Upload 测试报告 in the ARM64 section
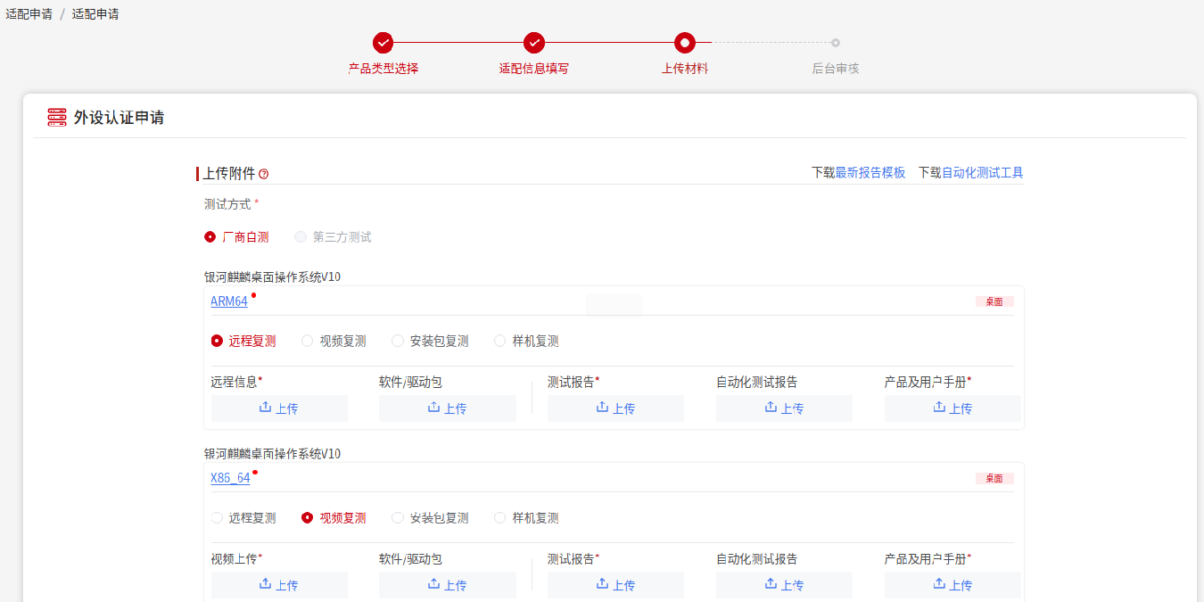The width and height of the screenshot is (1204, 602). pyautogui.click(x=615, y=408)
